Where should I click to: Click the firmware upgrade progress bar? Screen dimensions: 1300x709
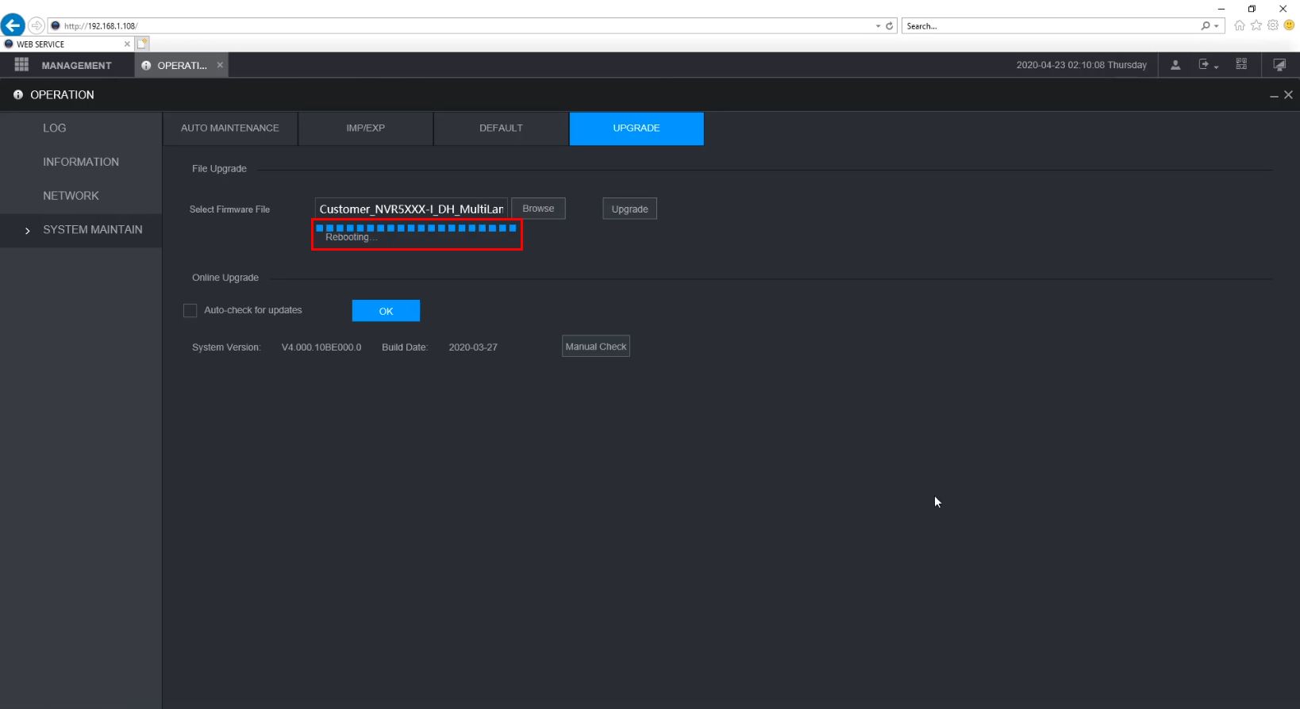click(x=417, y=228)
